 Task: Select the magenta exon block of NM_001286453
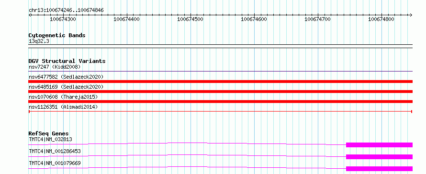point(379,157)
